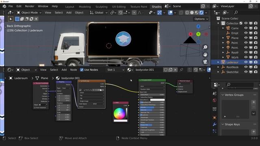
Task: Toggle proportional editing icon
Action: [134, 13]
